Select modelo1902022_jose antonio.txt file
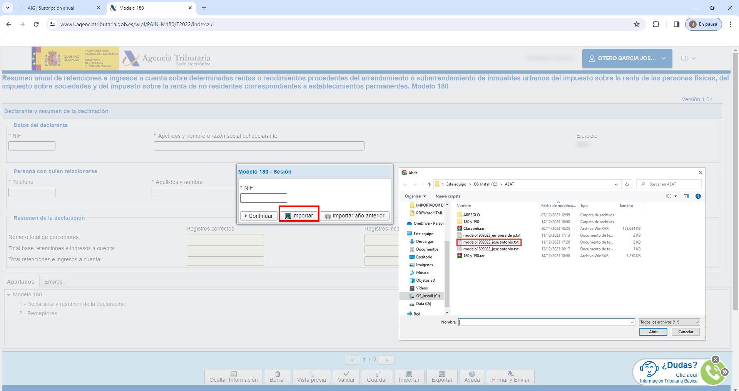 (x=490, y=242)
